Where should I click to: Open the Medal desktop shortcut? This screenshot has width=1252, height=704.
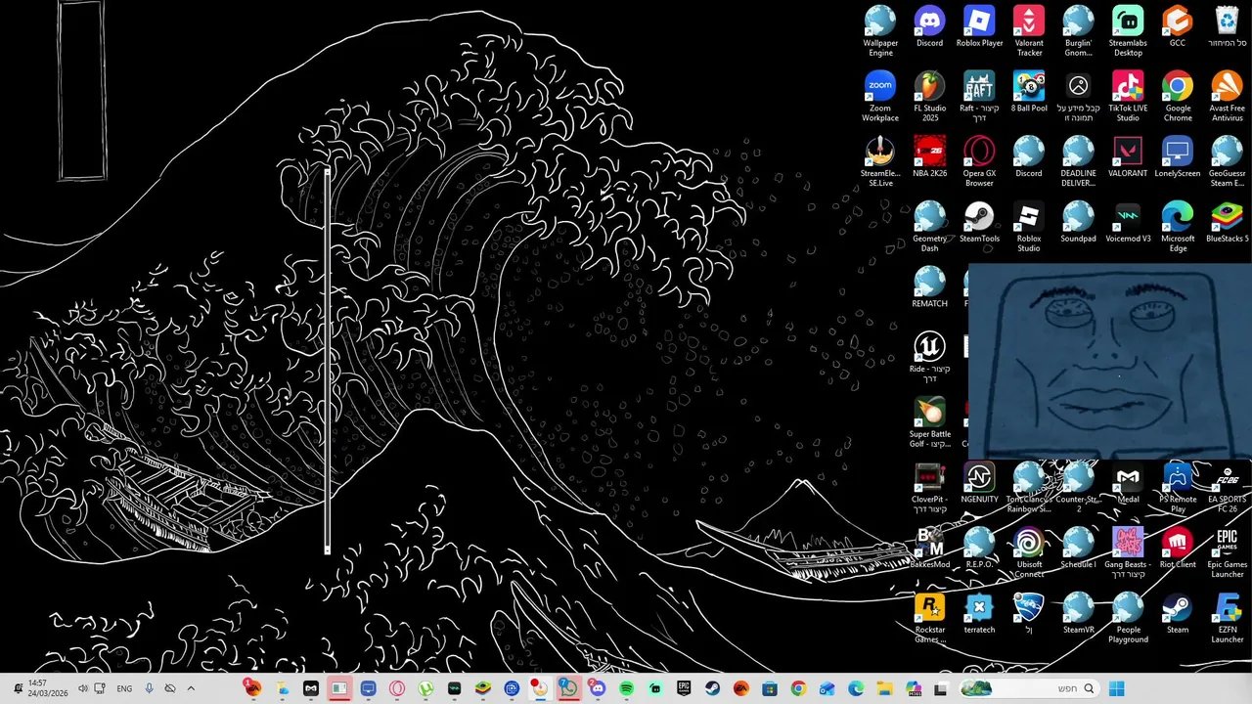pos(1128,483)
